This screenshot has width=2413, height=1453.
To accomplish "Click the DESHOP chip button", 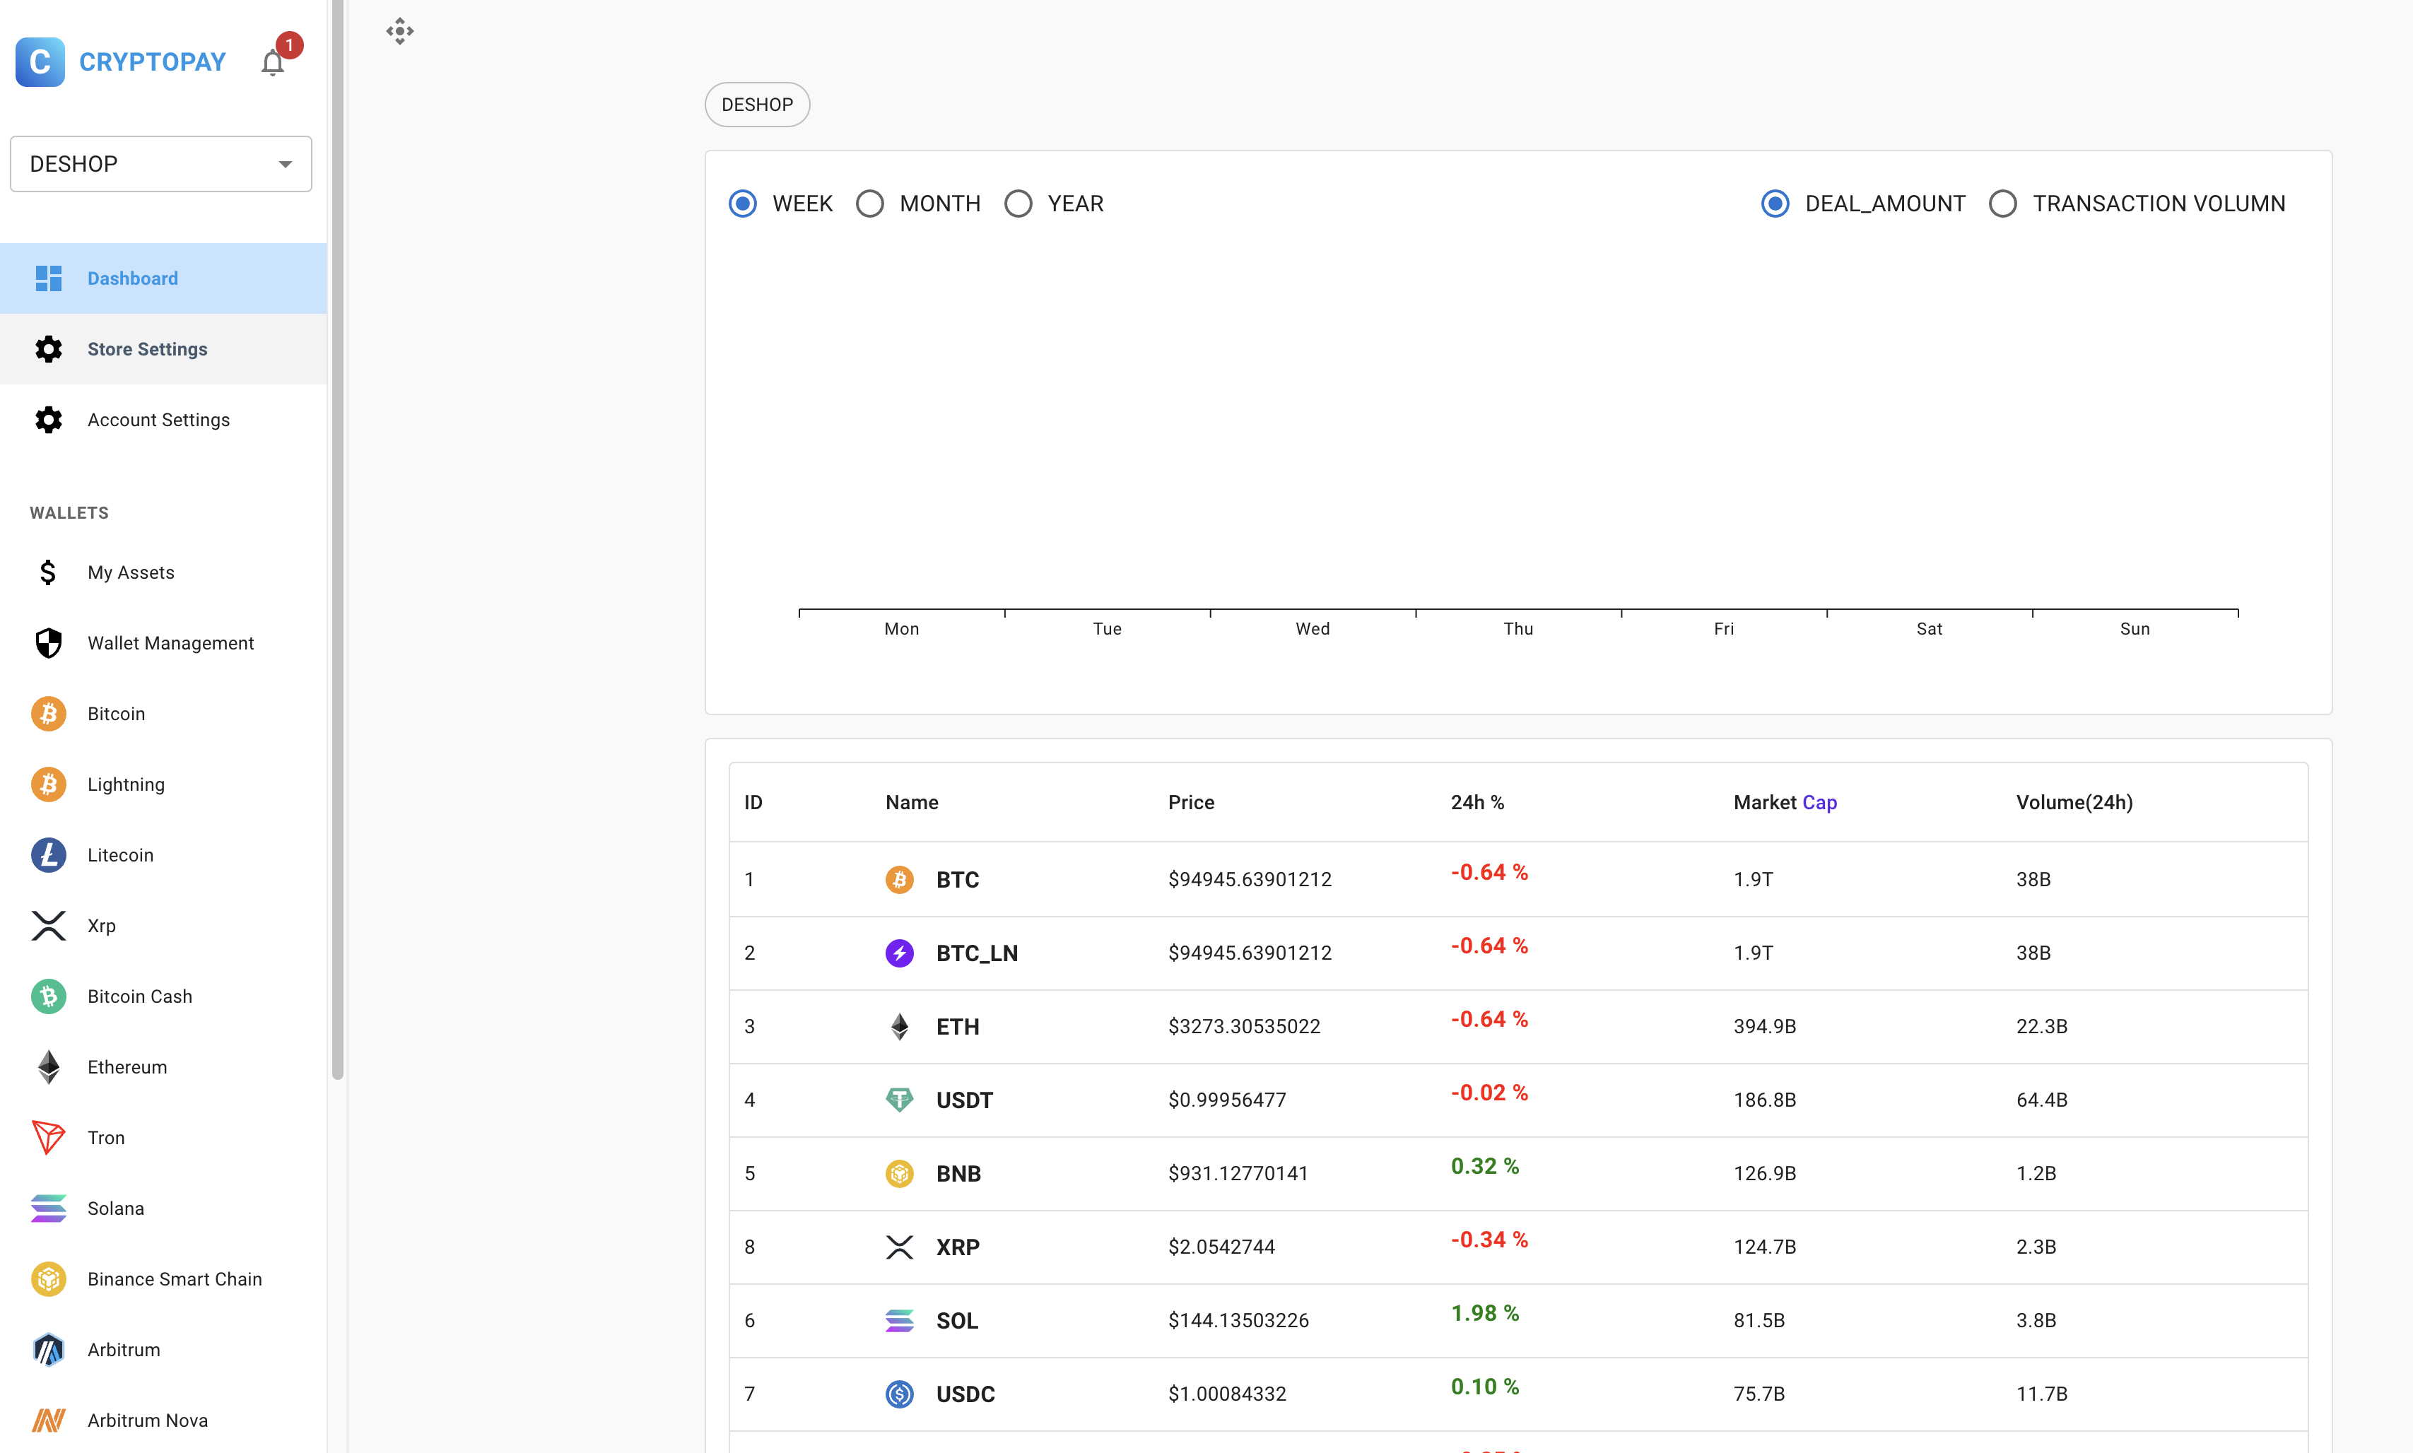I will pos(757,105).
